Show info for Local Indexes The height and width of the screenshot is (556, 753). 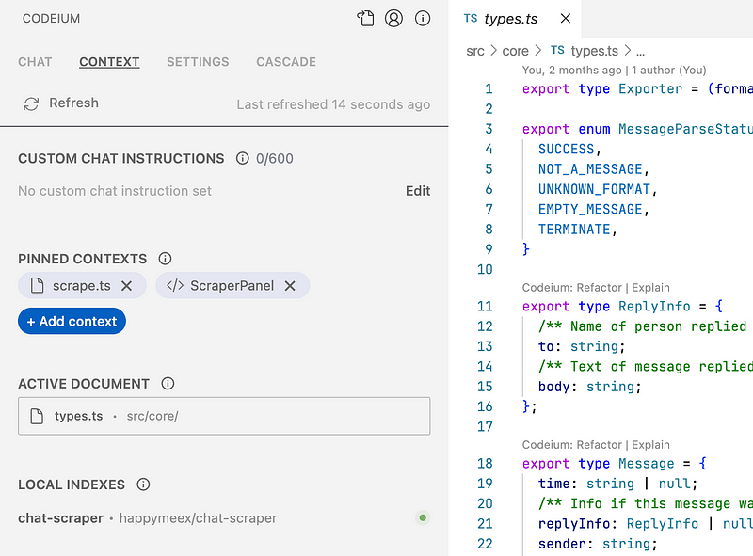coord(143,485)
